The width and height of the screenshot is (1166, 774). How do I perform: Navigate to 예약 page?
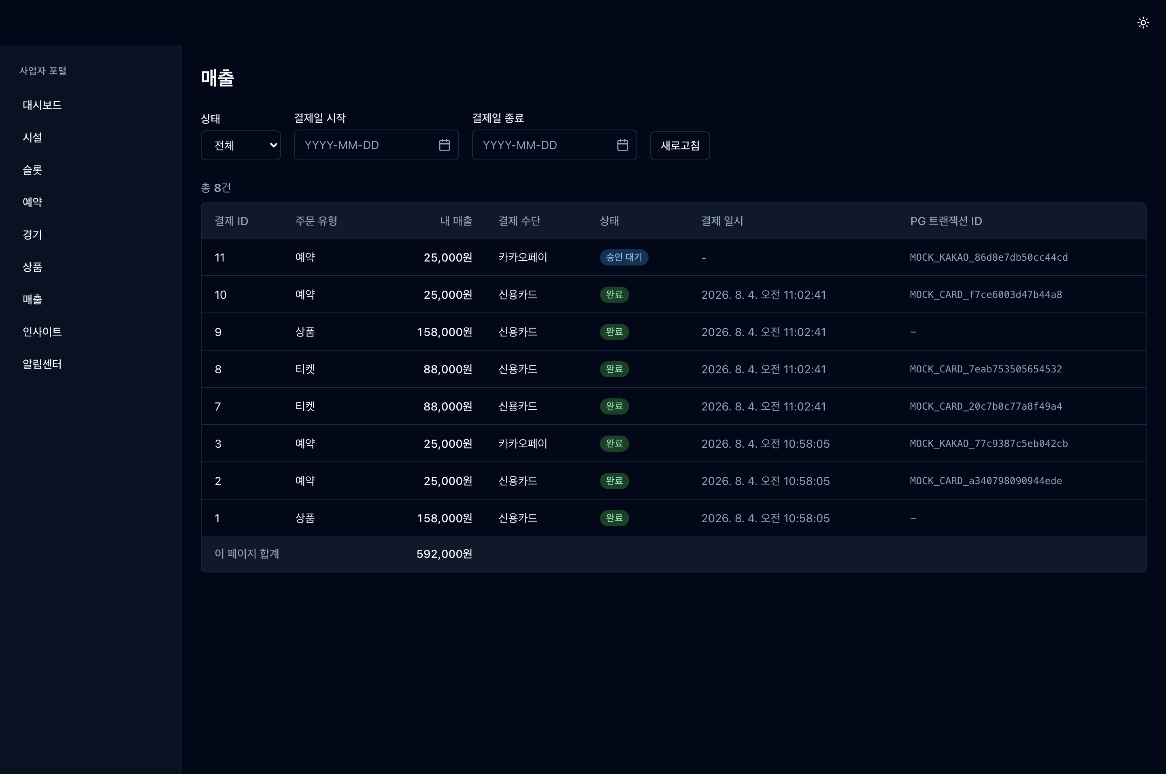[x=32, y=202]
